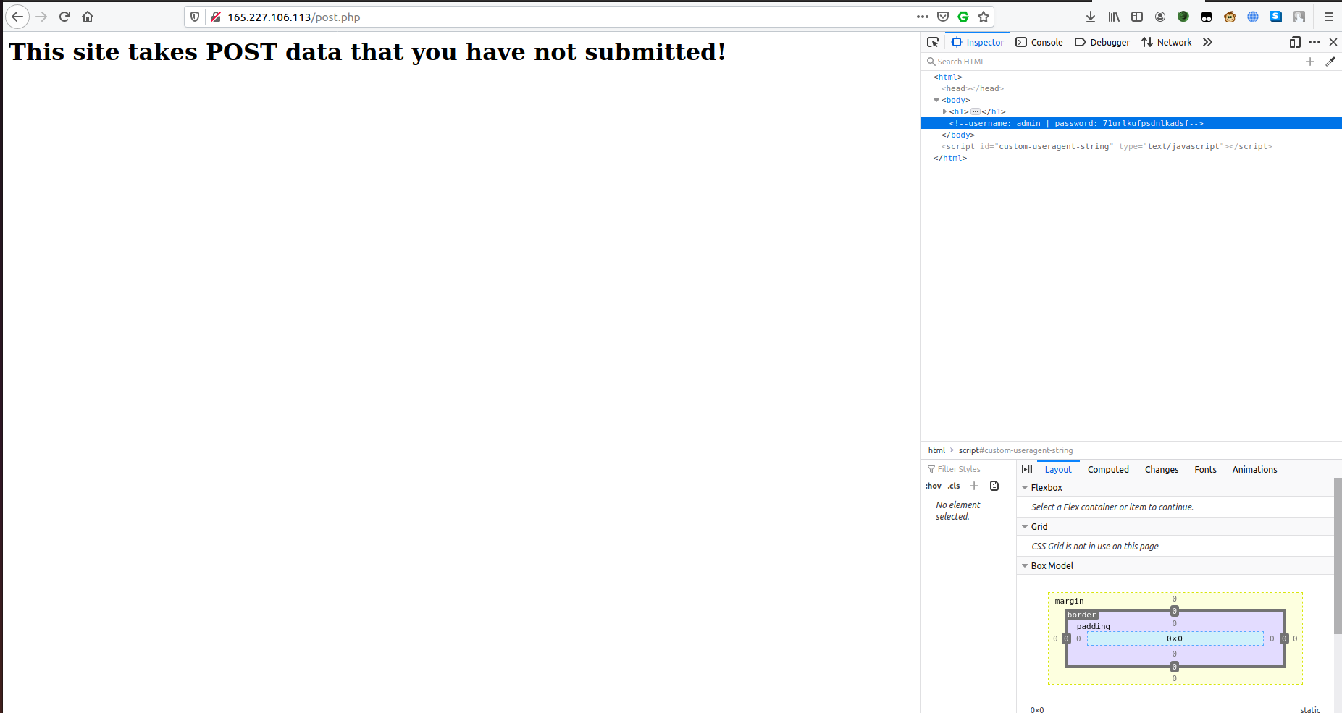Select the script#custom-useragent-string breadcrumb
The image size is (1342, 713).
(x=1015, y=450)
